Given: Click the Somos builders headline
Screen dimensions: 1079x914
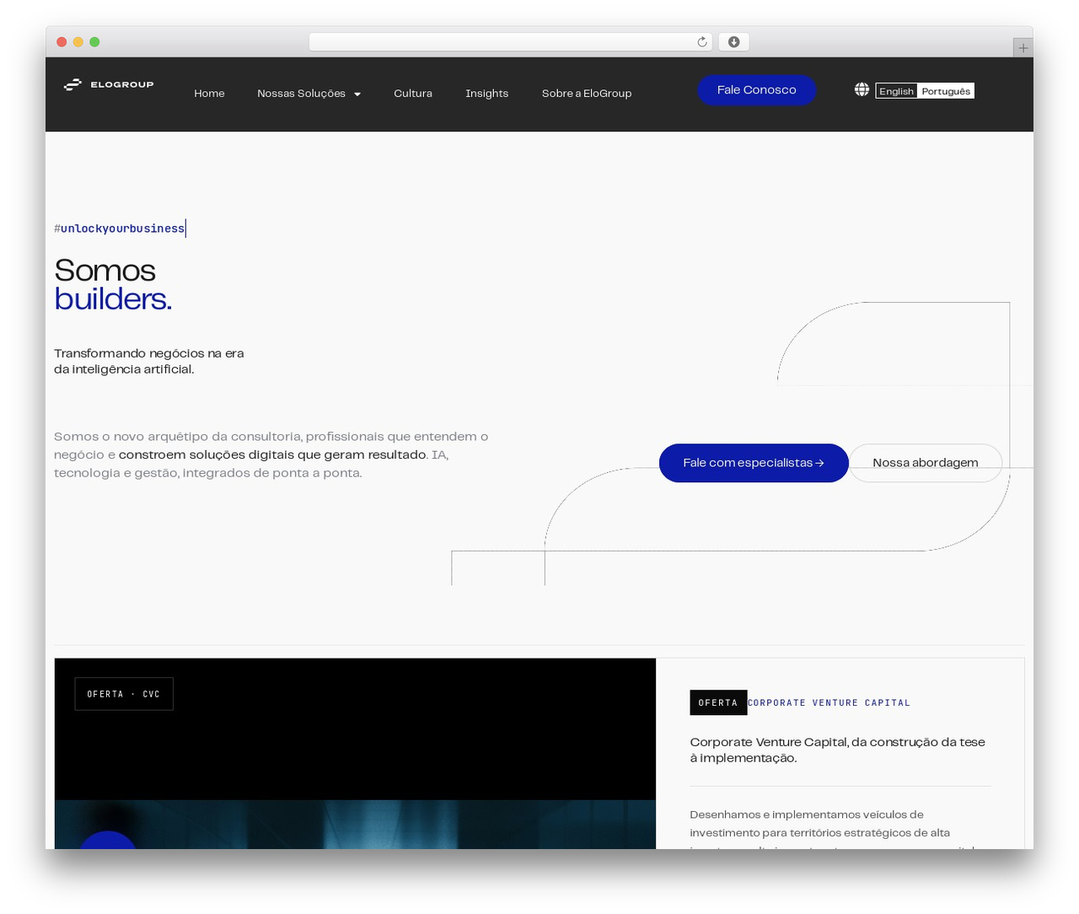Looking at the screenshot, I should tap(113, 285).
